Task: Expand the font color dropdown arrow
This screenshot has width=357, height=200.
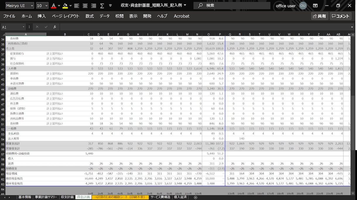Action: pos(59,6)
